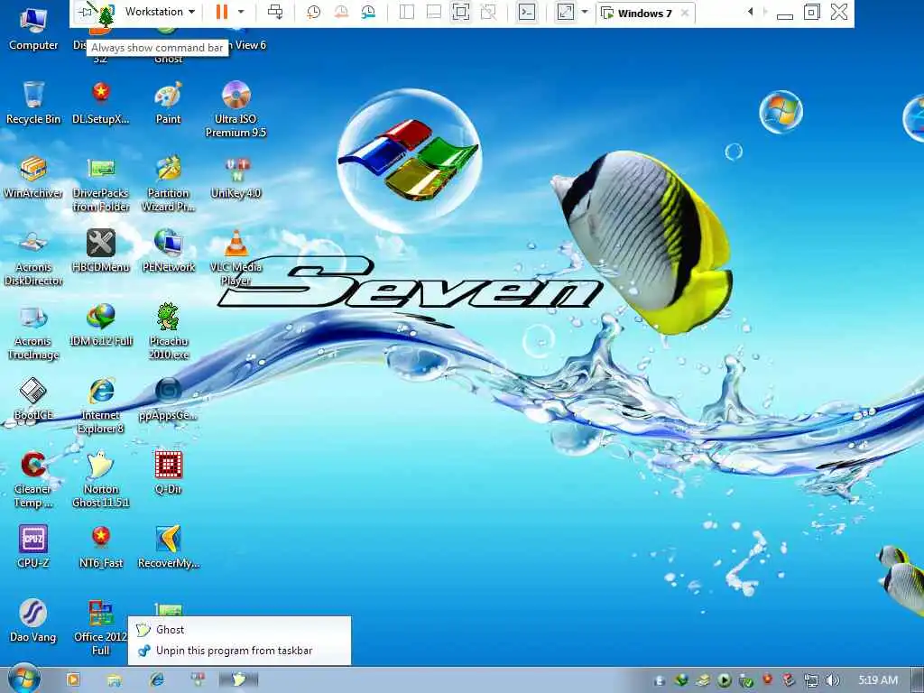Open the Workstation dropdown menu
Viewport: 924px width, 693px height.
pyautogui.click(x=160, y=11)
